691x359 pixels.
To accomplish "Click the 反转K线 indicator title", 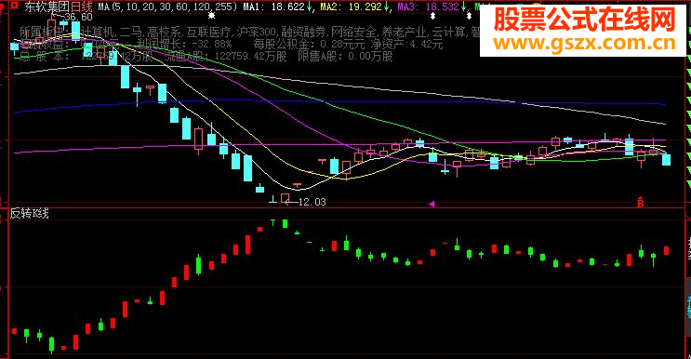I will tap(30, 214).
